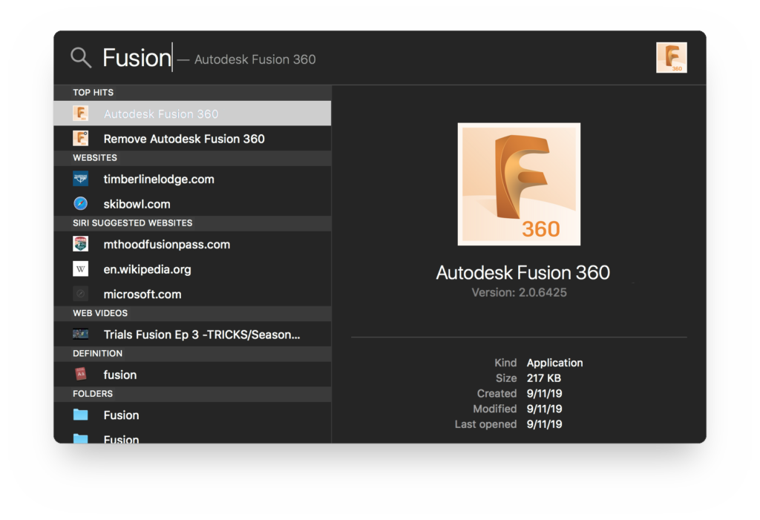Select the fusion definition result
Viewport: 760px width, 520px height.
[x=192, y=375]
